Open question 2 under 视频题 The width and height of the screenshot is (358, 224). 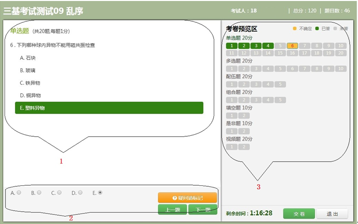point(244,147)
